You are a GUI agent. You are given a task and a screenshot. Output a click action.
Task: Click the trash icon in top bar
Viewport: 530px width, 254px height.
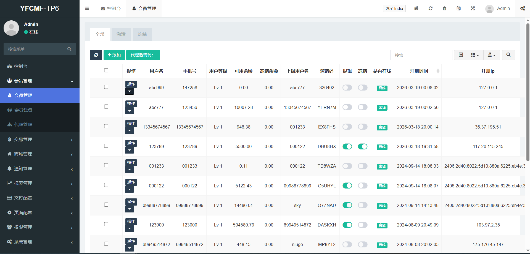444,9
